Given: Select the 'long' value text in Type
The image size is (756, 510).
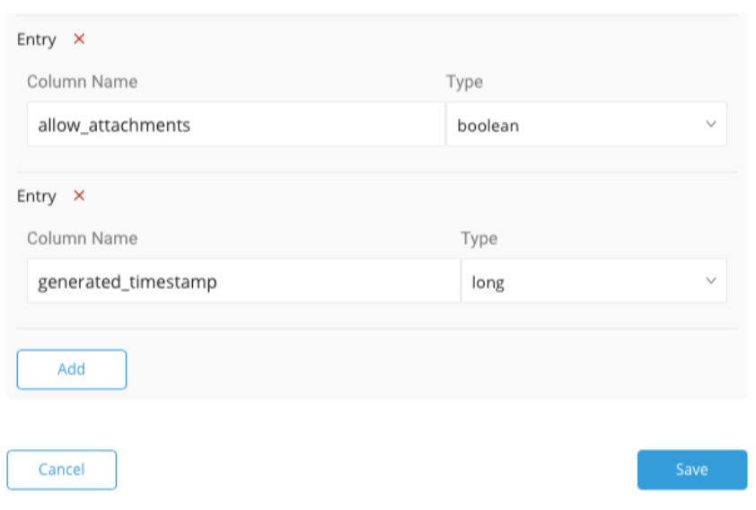Looking at the screenshot, I should click(x=488, y=283).
